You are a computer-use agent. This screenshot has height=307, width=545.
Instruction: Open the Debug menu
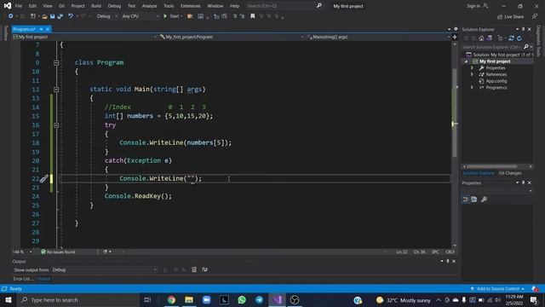[114, 6]
